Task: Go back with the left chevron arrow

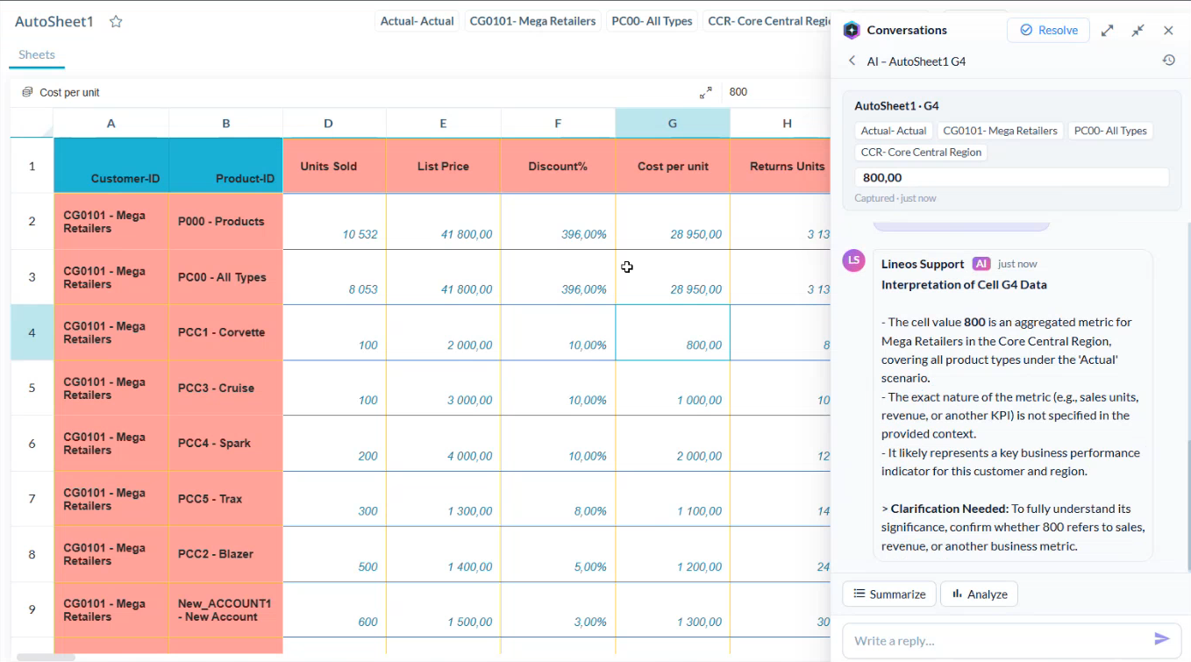Action: [852, 61]
